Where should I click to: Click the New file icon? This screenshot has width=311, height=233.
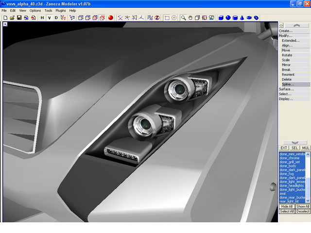point(5,17)
